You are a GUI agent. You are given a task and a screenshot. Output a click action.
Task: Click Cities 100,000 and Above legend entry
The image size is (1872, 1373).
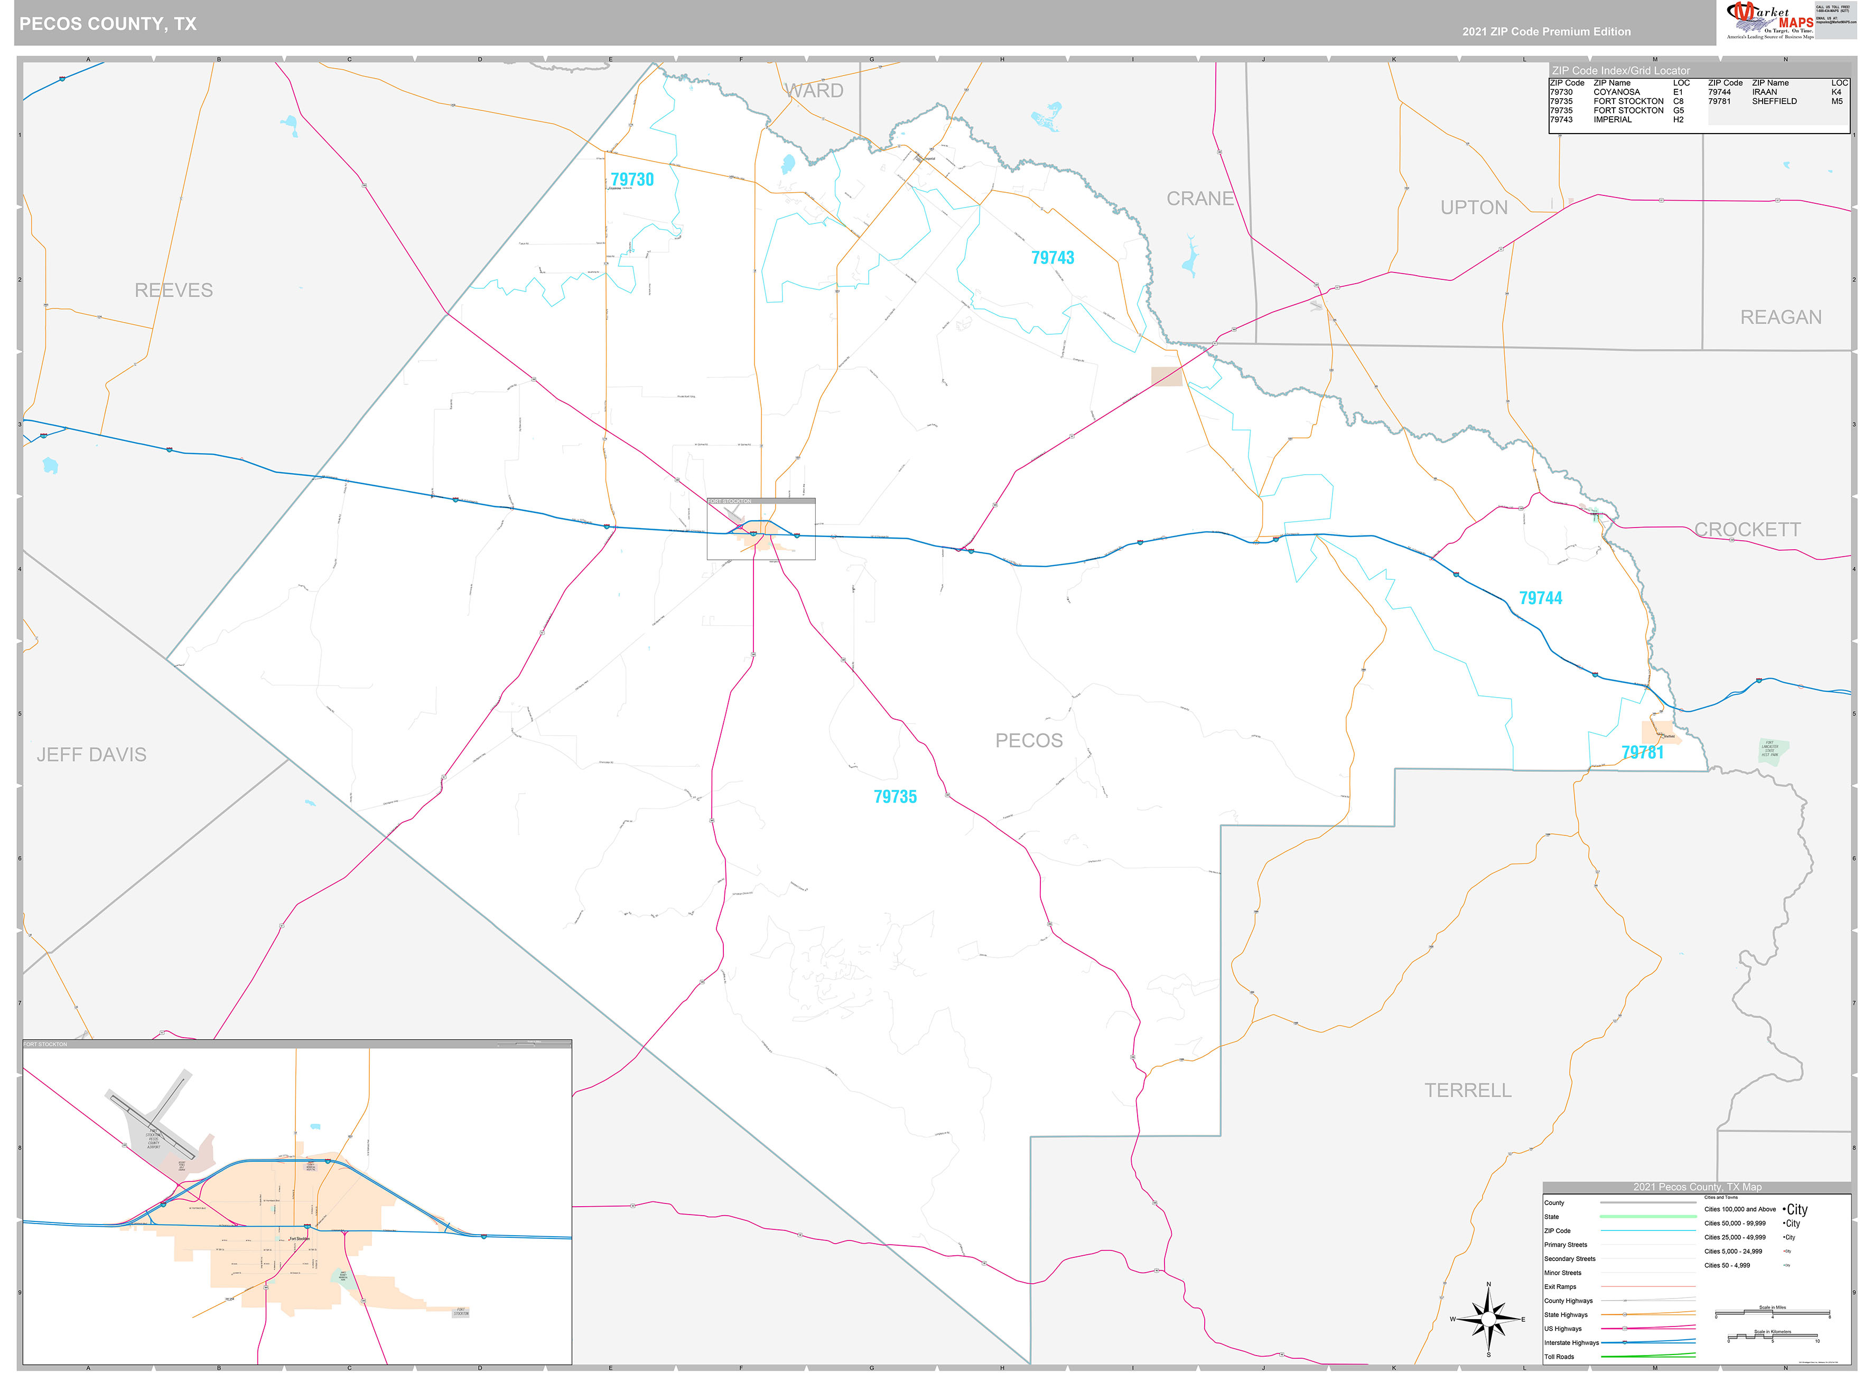tap(1740, 1210)
